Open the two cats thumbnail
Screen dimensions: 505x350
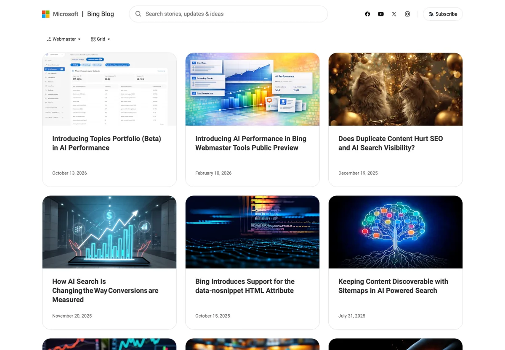coord(396,89)
